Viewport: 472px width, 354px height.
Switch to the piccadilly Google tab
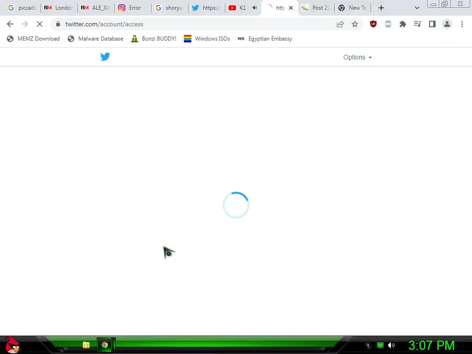point(22,8)
